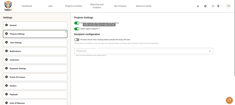235x105 pixels.
Task: Expand Default Notifications Recipients dropdown arrow
Action: (x=210, y=51)
